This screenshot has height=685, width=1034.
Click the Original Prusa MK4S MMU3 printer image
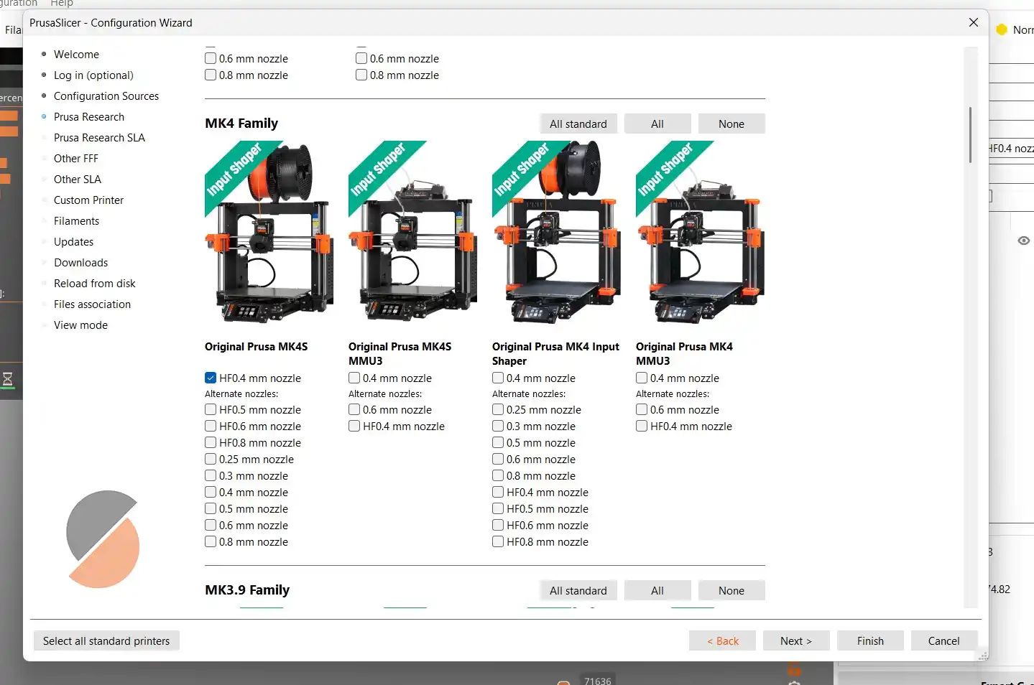coord(413,232)
